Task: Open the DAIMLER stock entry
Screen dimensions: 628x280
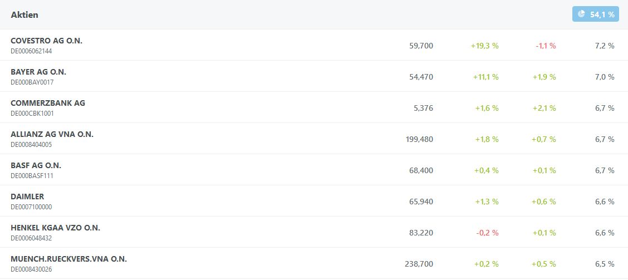Action: (x=27, y=197)
